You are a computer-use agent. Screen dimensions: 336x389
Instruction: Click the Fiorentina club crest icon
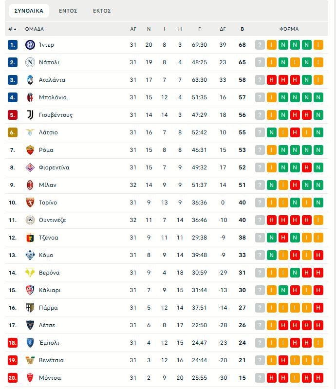(x=30, y=167)
